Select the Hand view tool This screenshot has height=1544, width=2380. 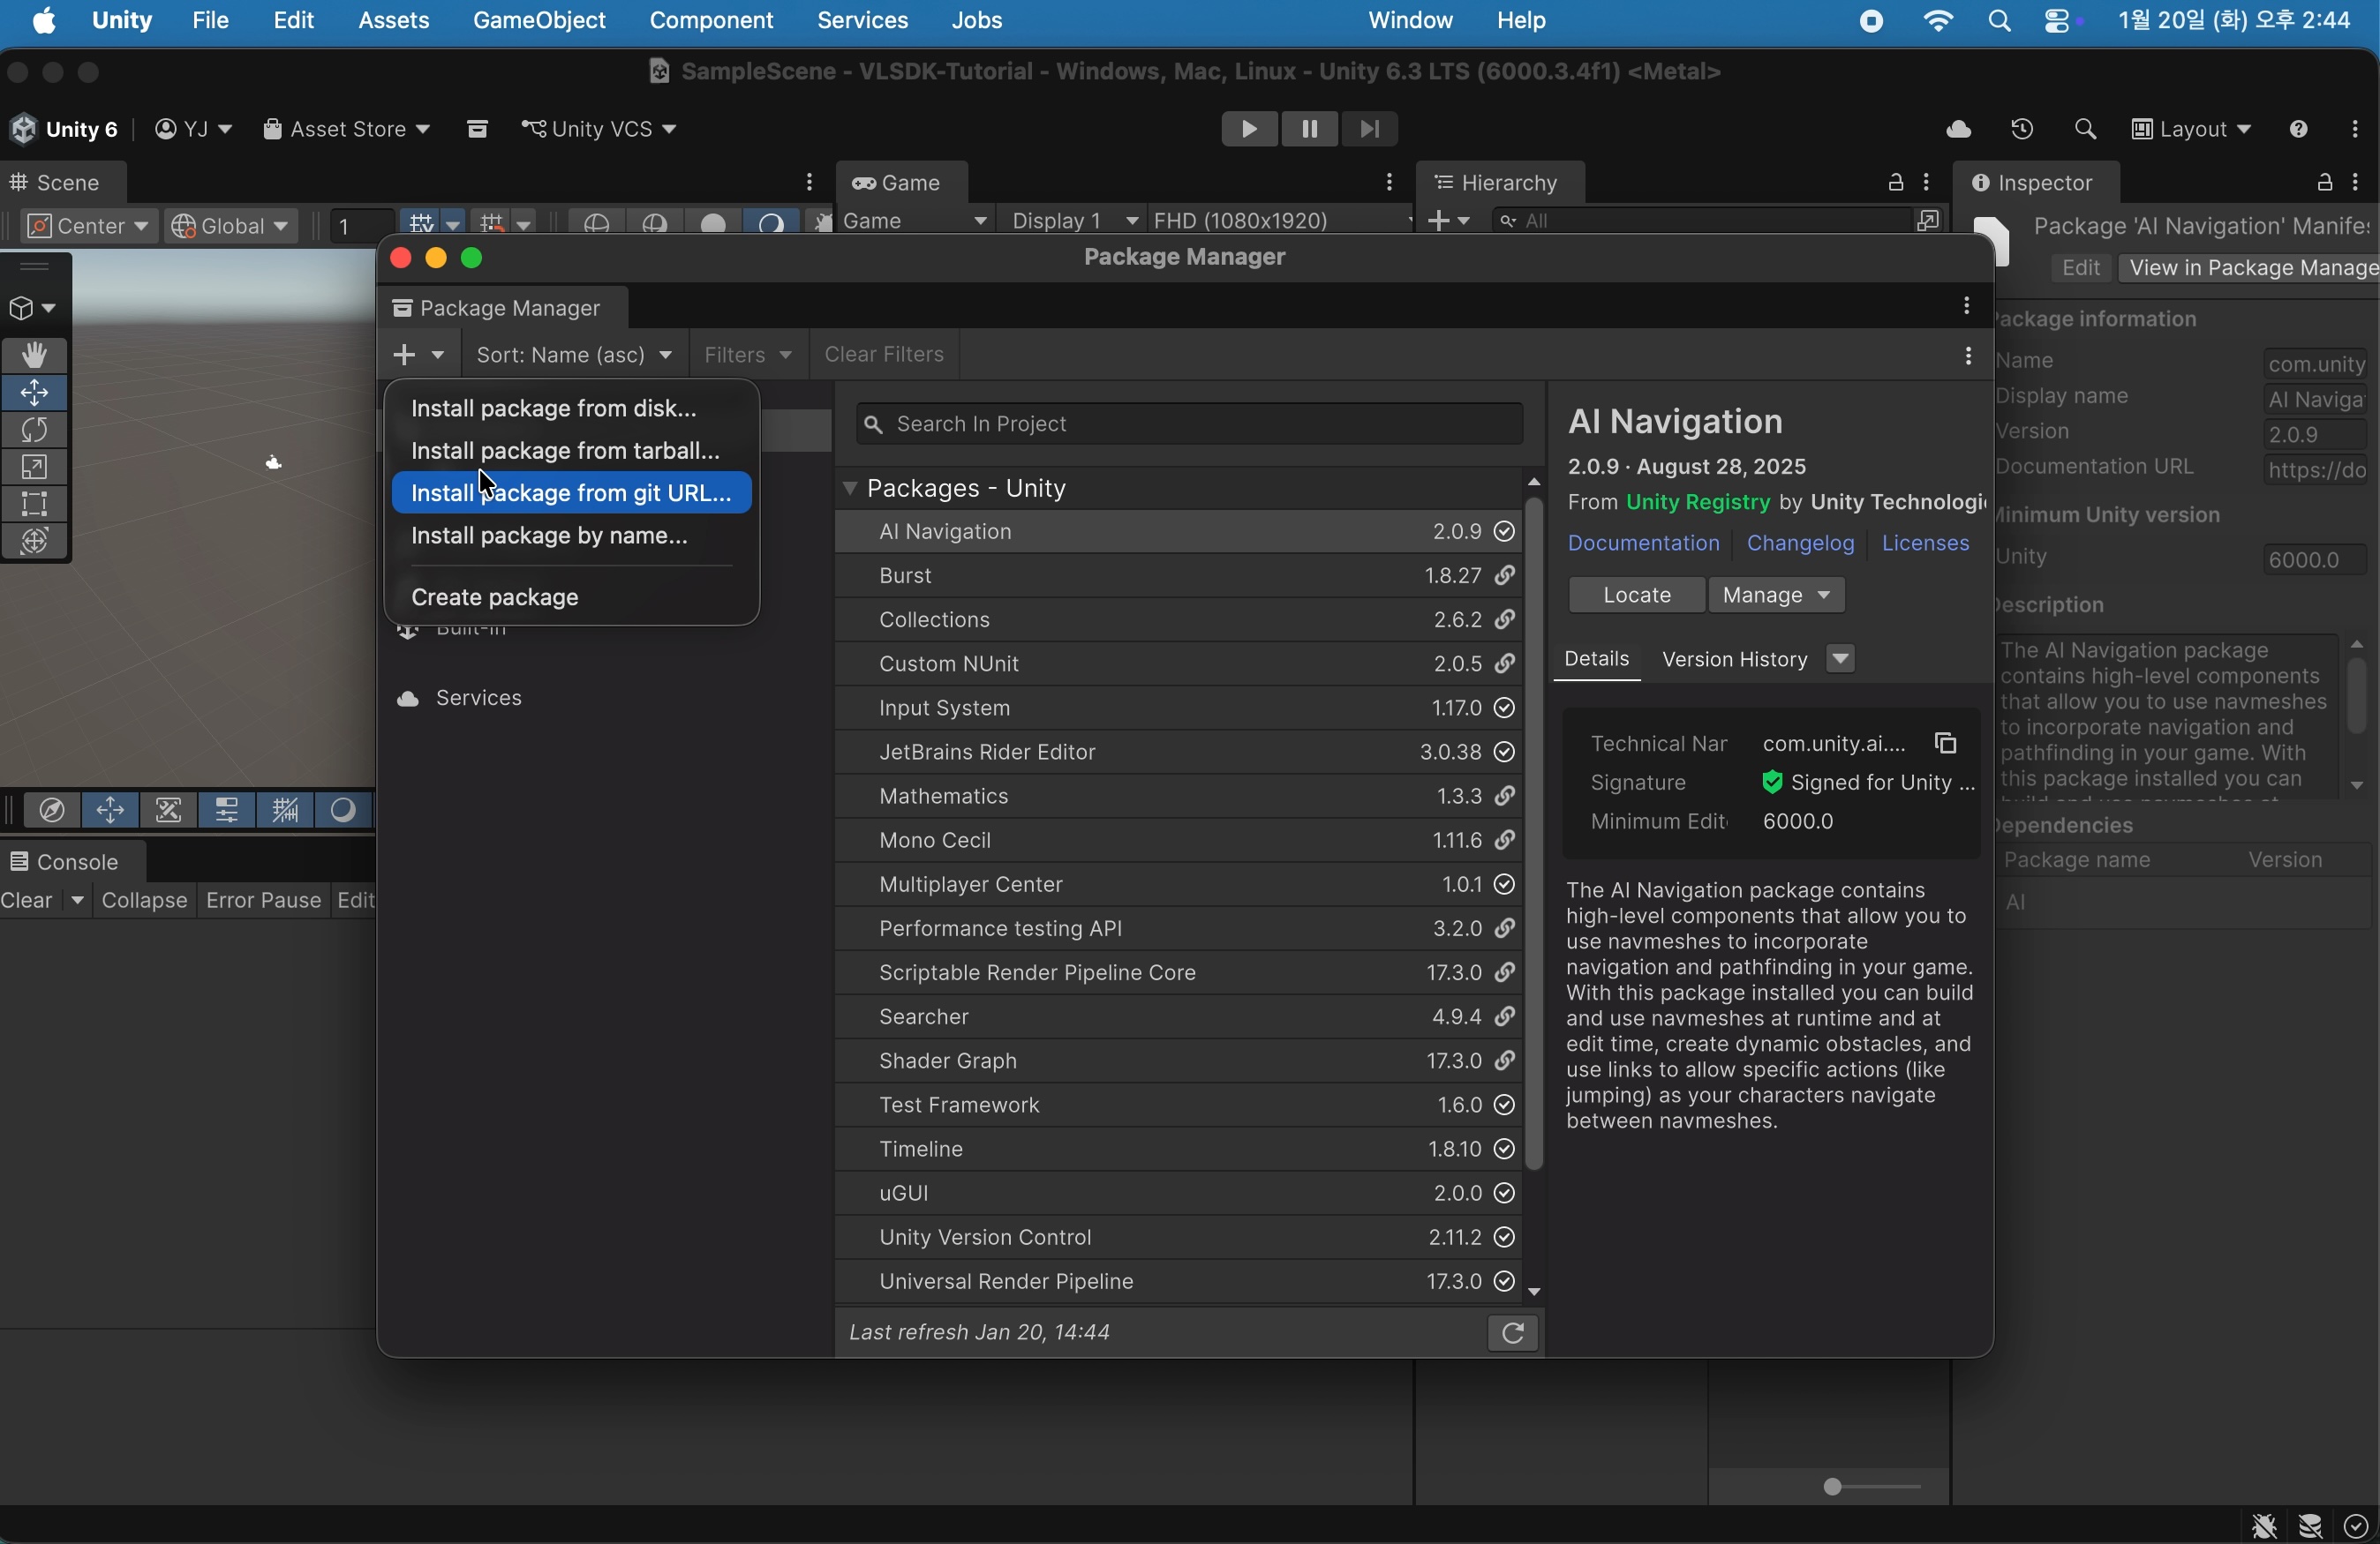coord(35,356)
